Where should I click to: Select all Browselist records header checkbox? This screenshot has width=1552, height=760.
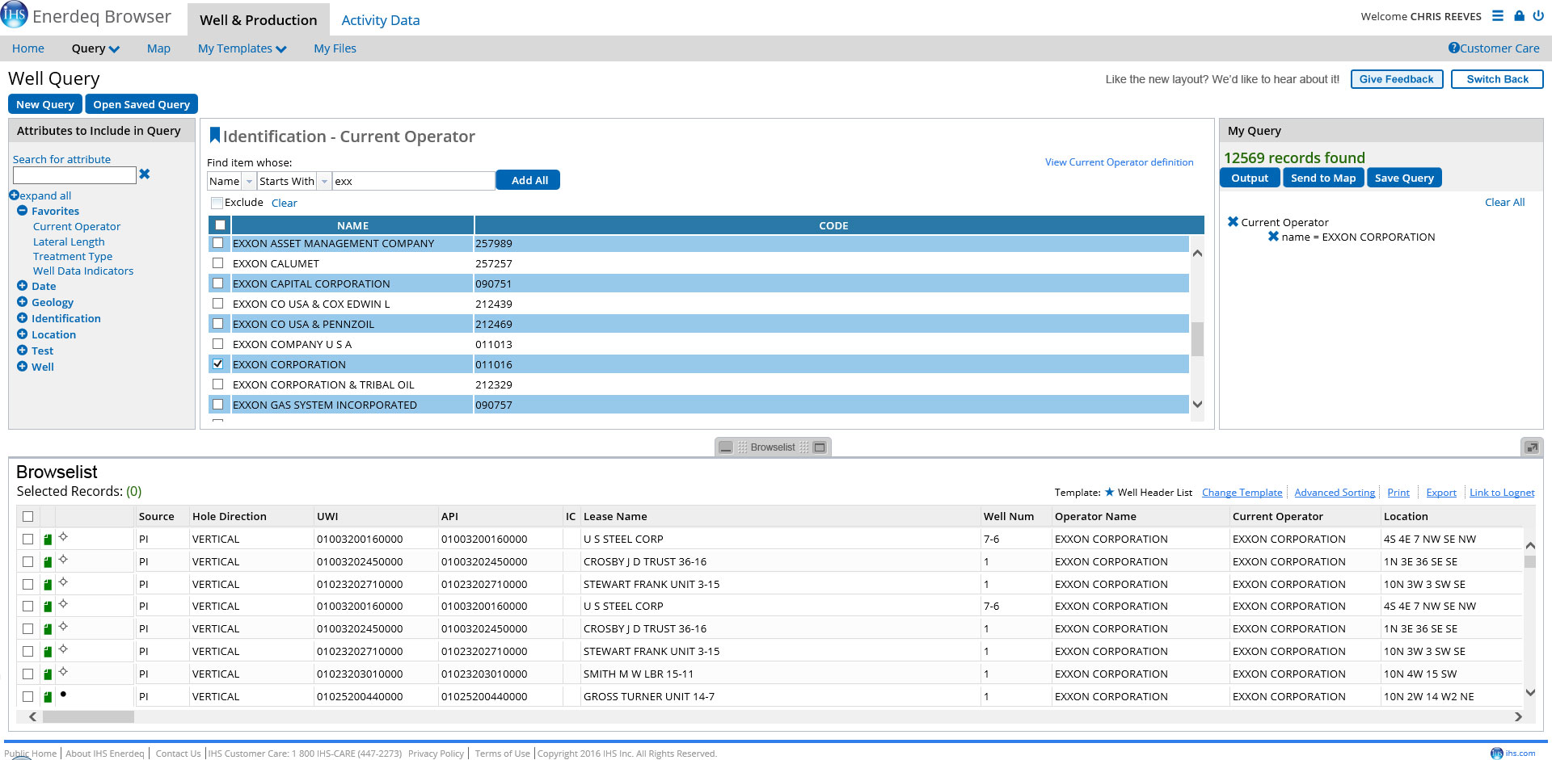point(28,517)
